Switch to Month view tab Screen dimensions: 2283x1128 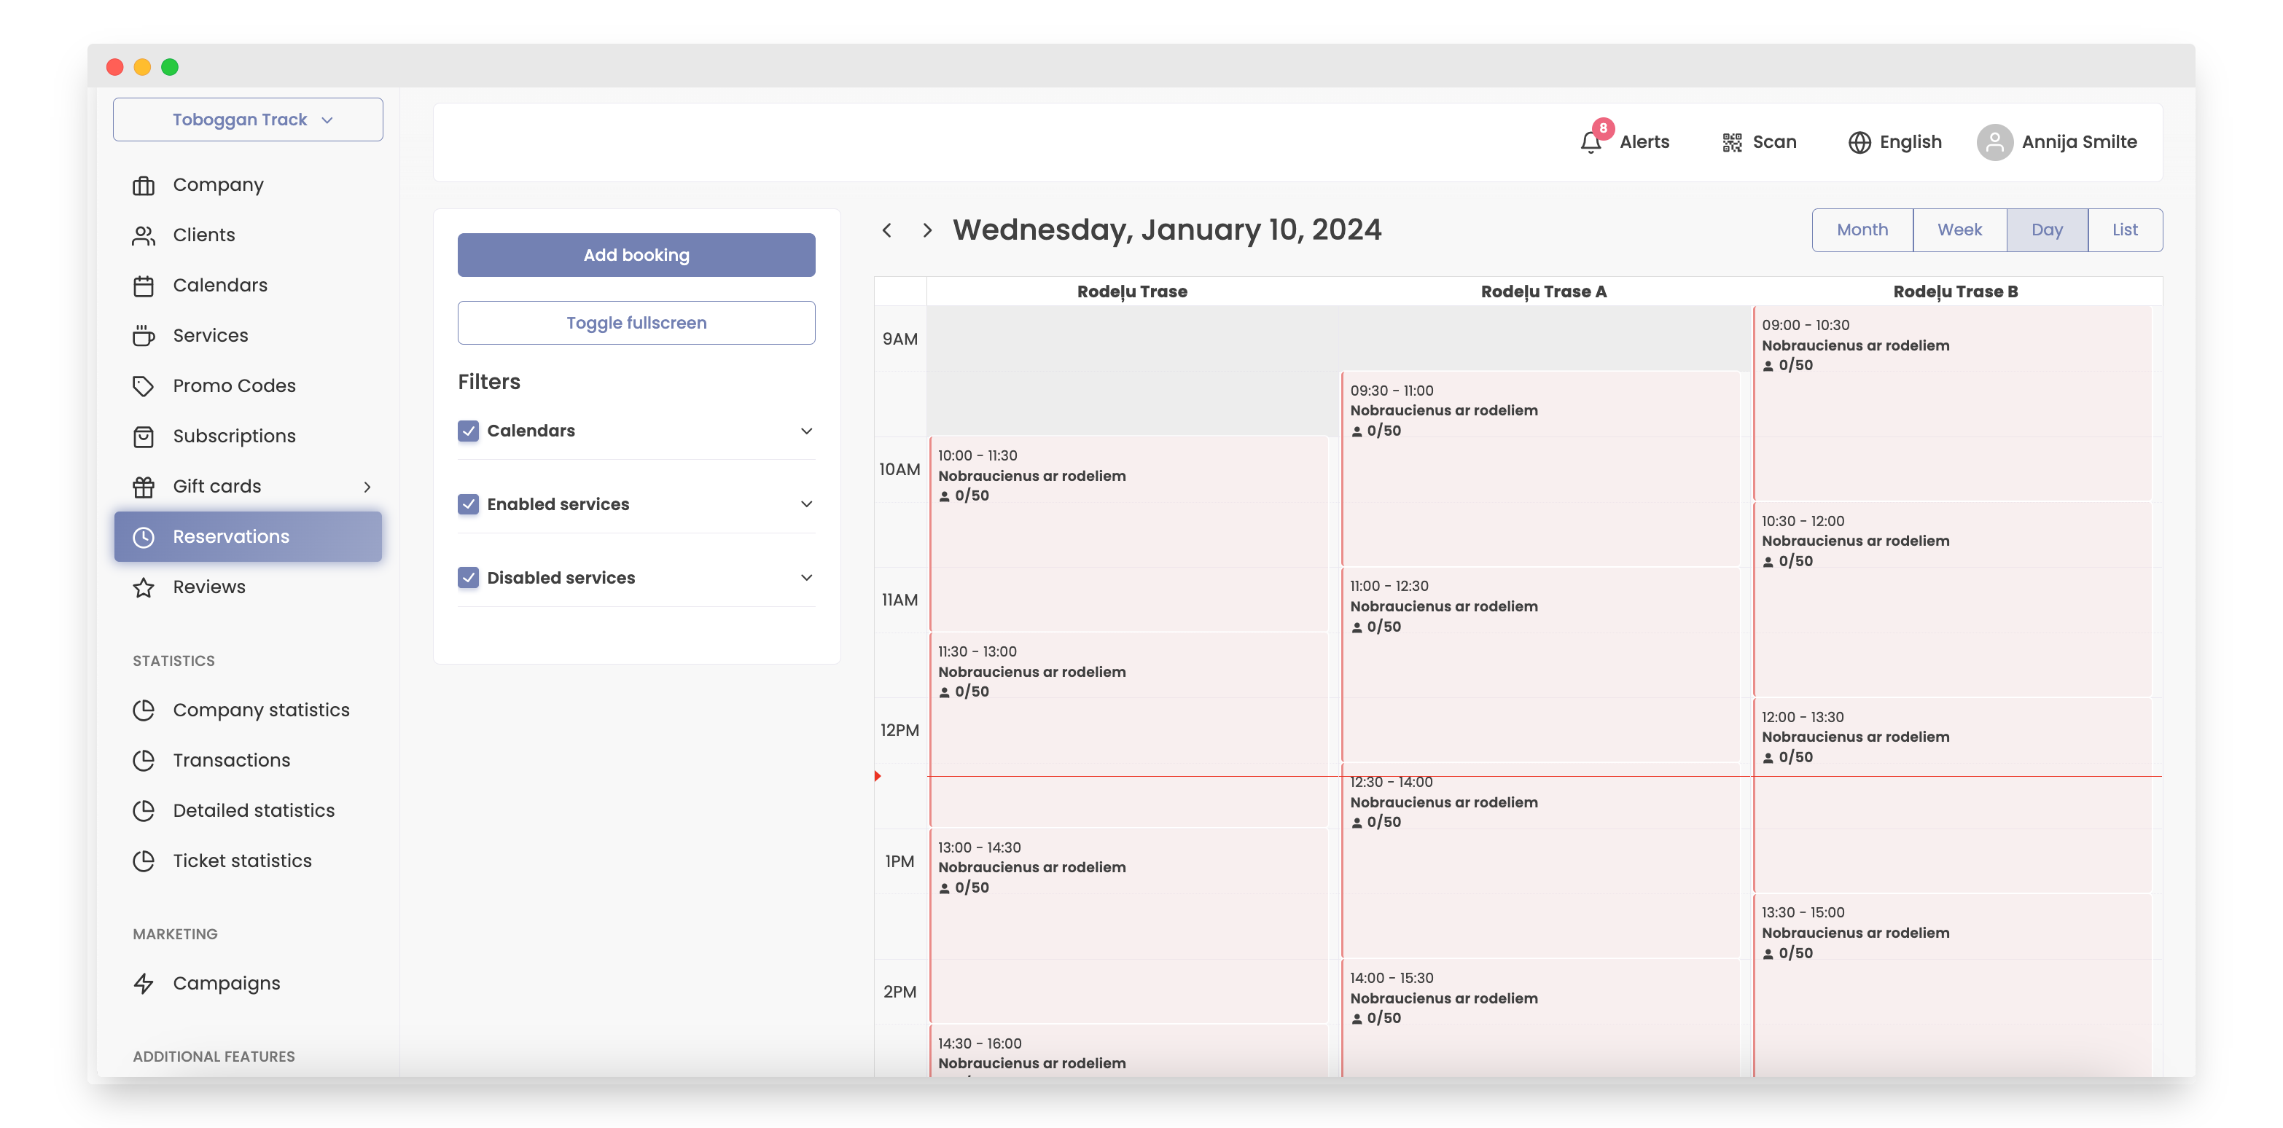[x=1862, y=230]
